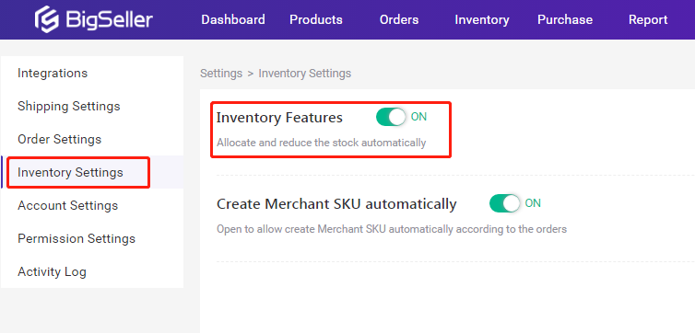
Task: Go to the Orders menu
Action: click(399, 20)
